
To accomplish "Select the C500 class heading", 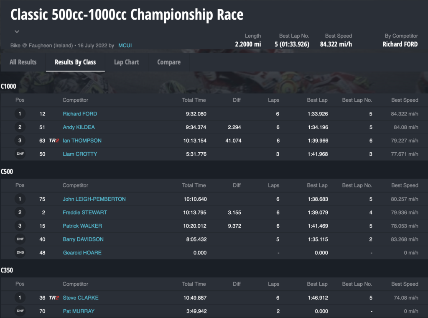I will click(x=7, y=172).
